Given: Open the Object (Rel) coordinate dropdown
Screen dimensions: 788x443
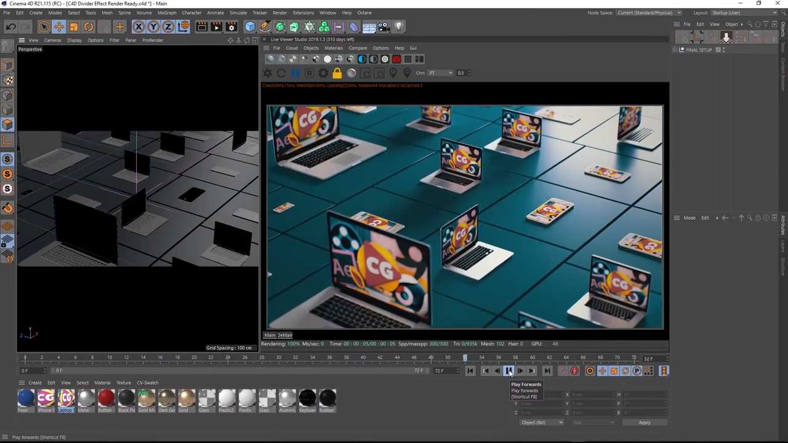Looking at the screenshot, I should click(542, 423).
